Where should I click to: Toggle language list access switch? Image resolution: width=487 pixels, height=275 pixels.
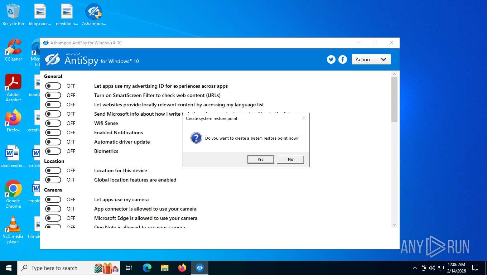pyautogui.click(x=53, y=105)
